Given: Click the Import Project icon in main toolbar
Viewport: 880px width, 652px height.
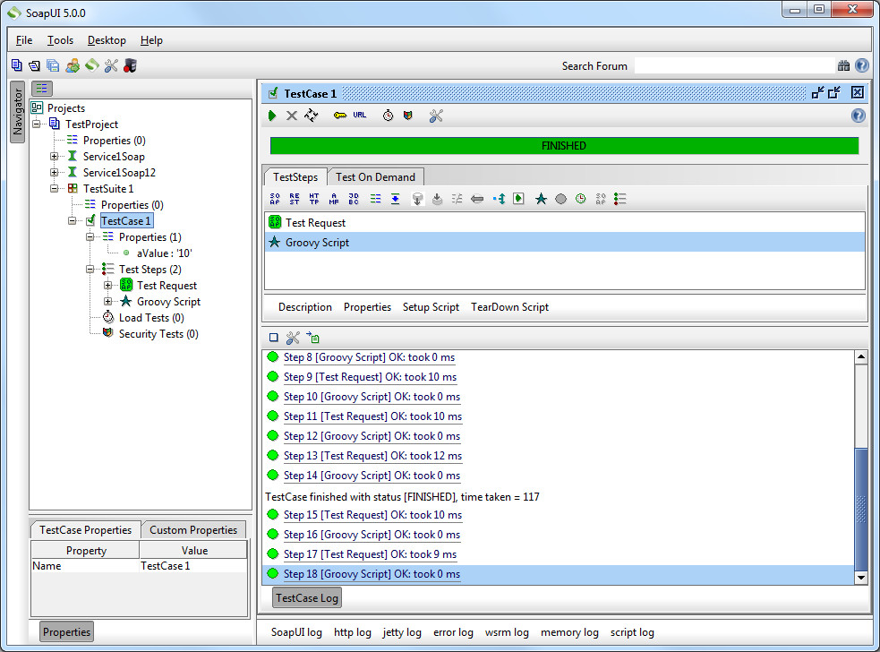Looking at the screenshot, I should (35, 65).
